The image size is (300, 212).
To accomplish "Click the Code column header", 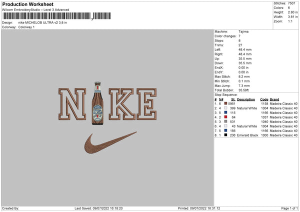I will pyautogui.click(x=264, y=99).
